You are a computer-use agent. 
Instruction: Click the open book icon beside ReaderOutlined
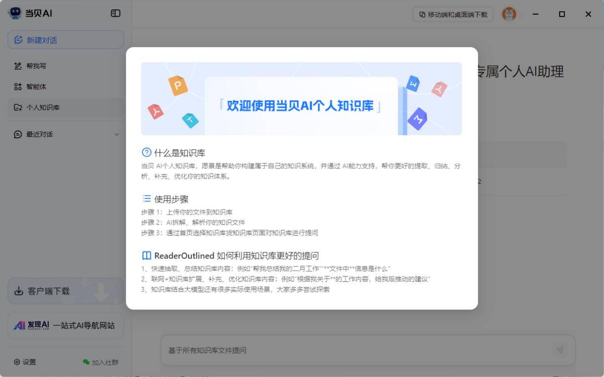146,255
